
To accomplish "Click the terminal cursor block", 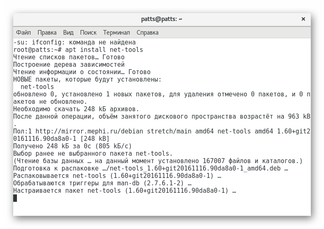I will pos(15,198).
